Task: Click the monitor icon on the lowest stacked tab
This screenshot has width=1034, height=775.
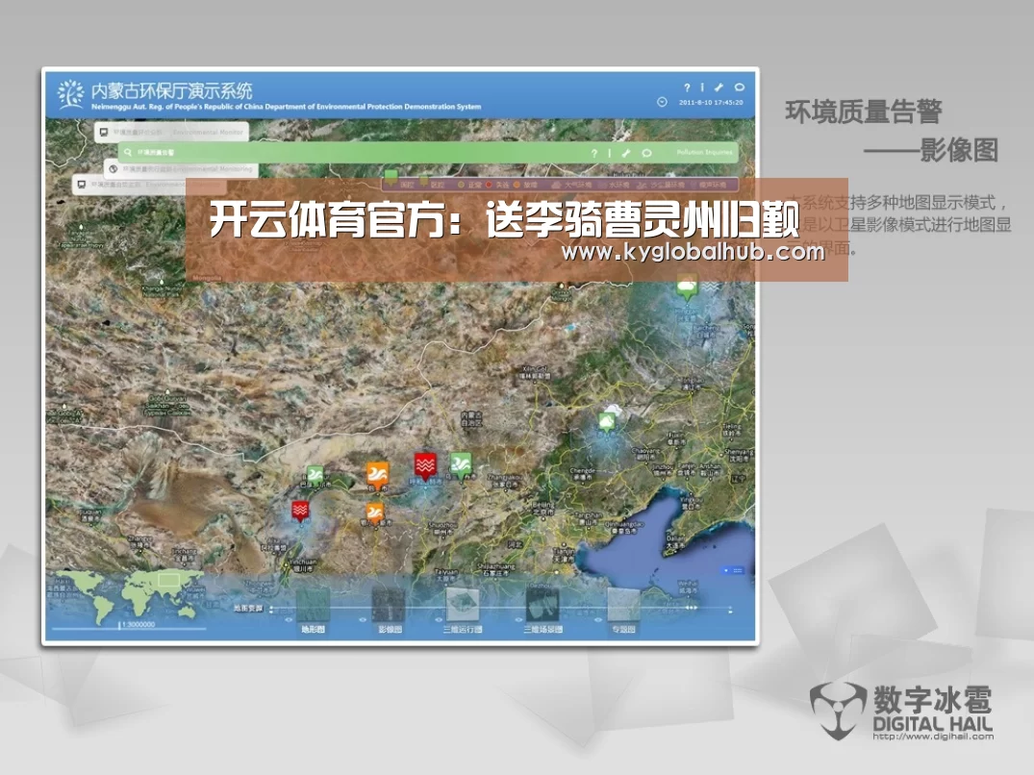Action: click(82, 185)
